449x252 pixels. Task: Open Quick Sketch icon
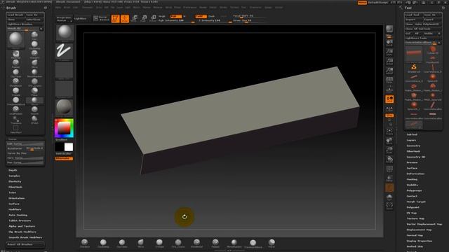(x=102, y=19)
